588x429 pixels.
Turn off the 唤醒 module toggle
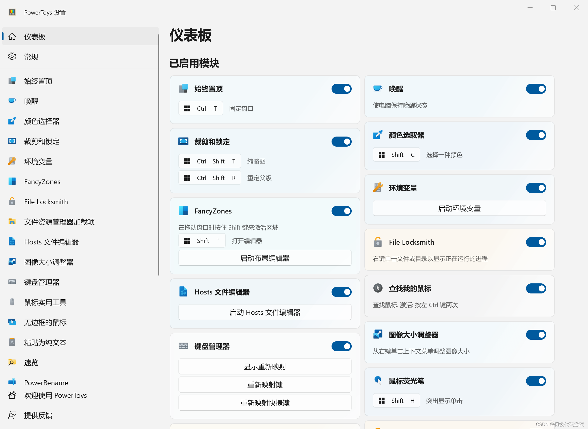536,89
